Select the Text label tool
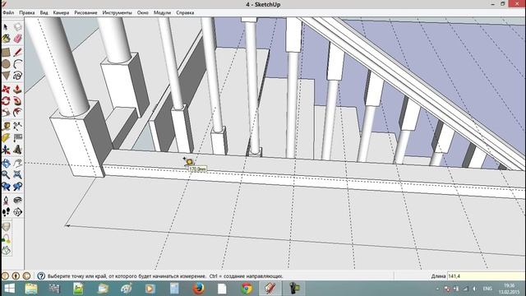This screenshot has width=526, height=296. (x=18, y=137)
